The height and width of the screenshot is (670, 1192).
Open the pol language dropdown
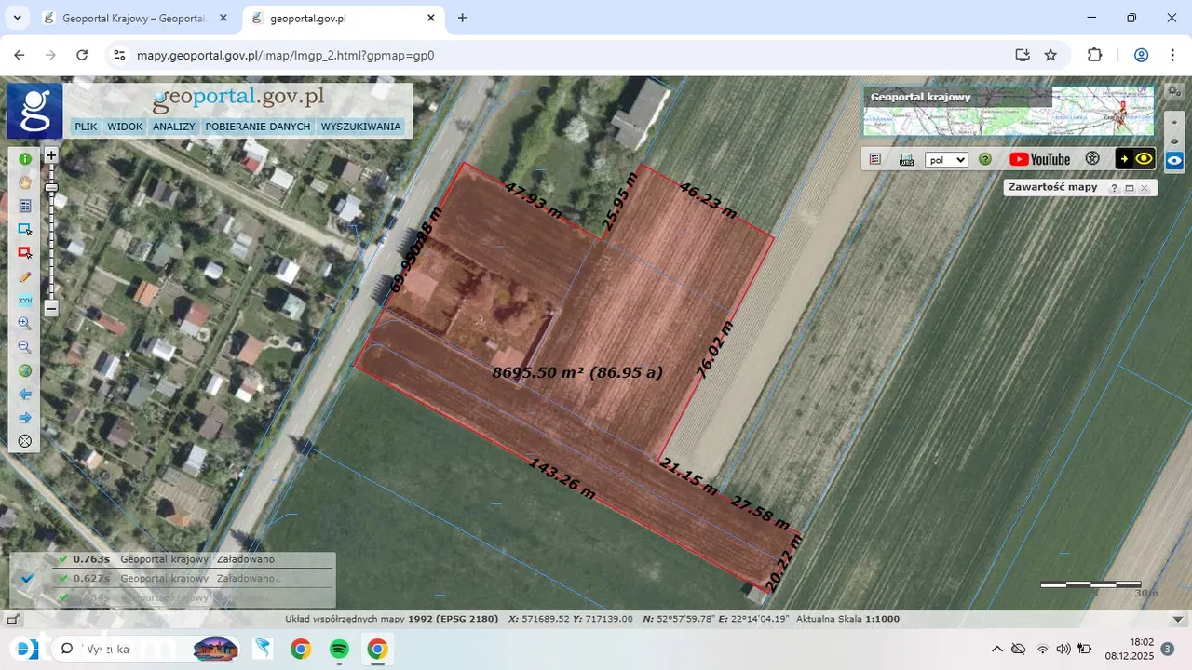tap(946, 160)
